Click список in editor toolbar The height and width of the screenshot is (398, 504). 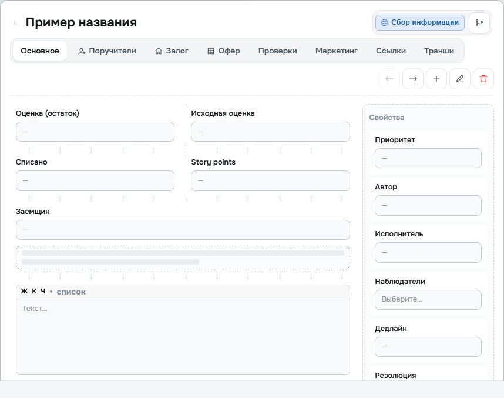[71, 292]
